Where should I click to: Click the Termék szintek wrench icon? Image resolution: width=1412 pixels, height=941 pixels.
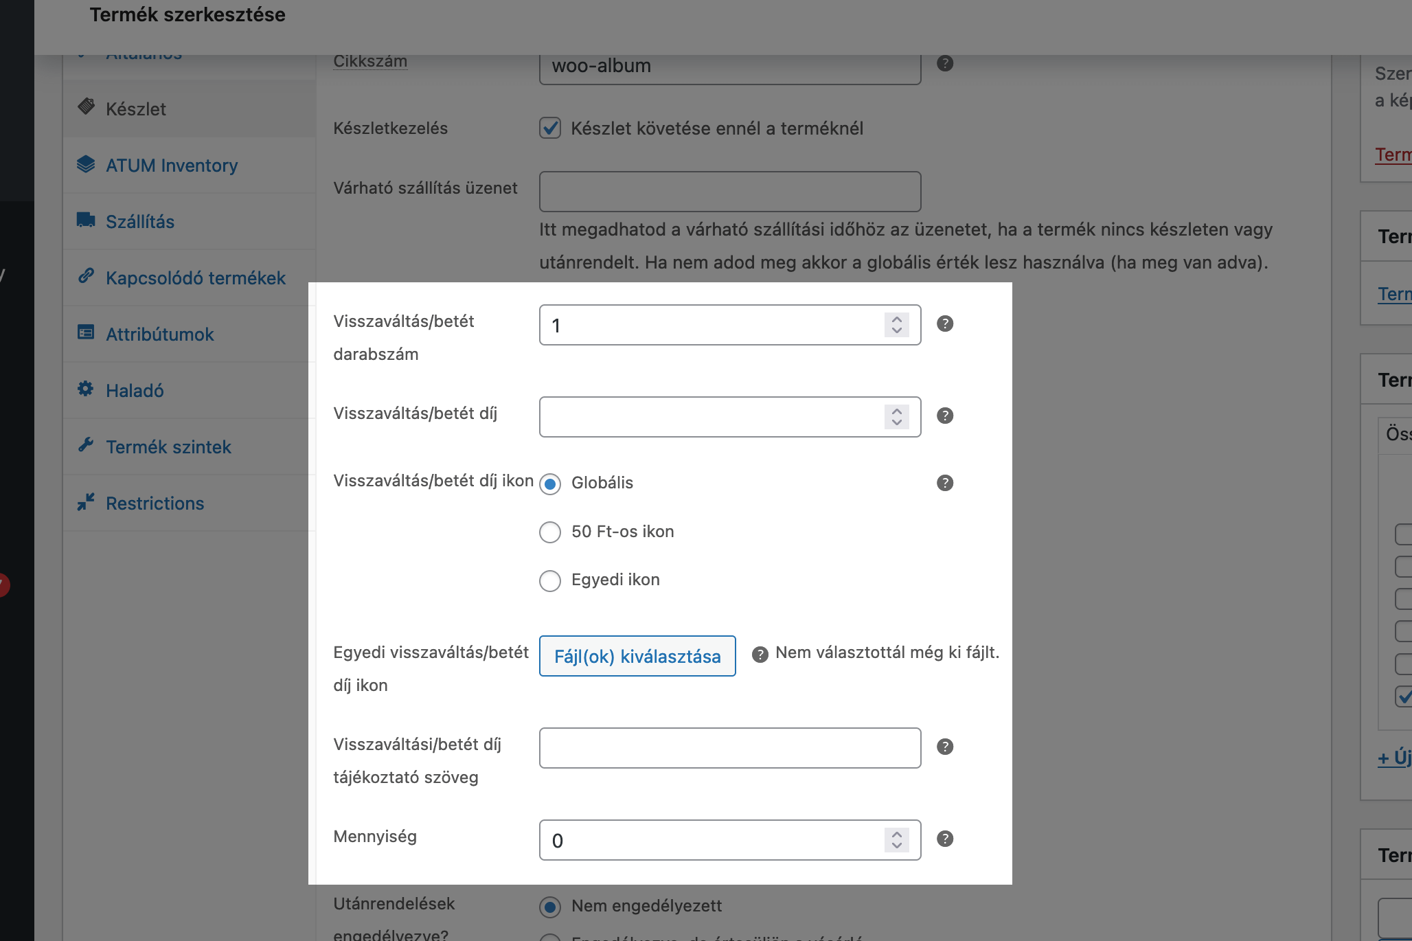pyautogui.click(x=86, y=445)
